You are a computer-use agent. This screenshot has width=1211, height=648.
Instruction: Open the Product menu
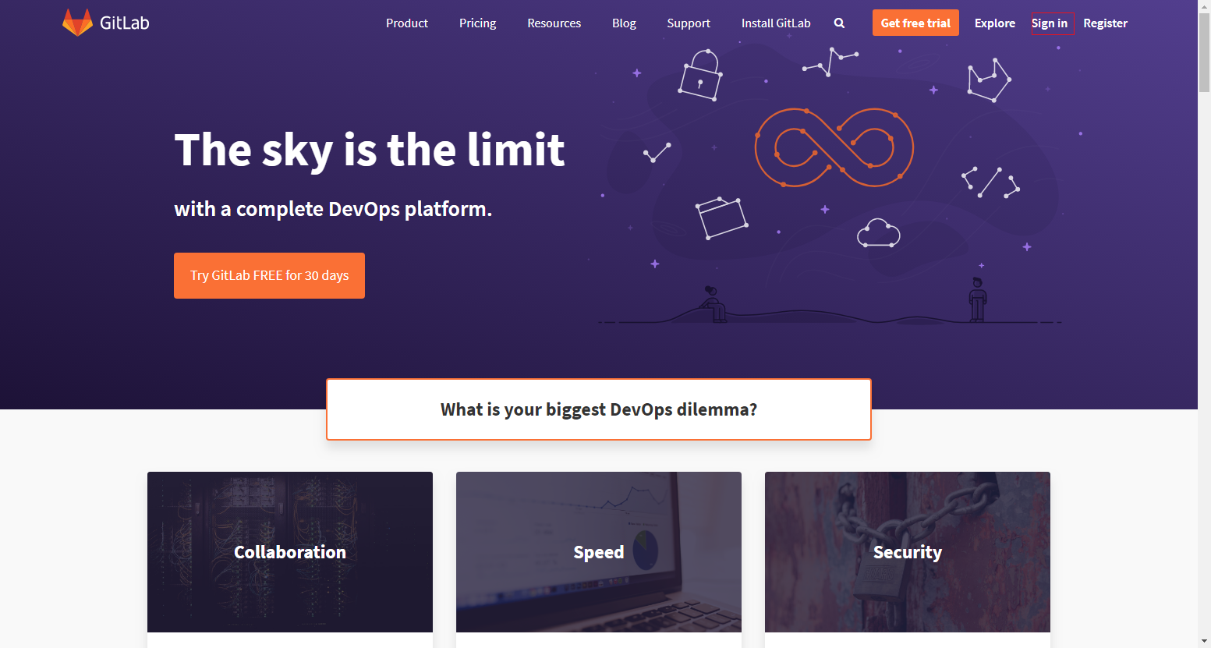point(407,23)
